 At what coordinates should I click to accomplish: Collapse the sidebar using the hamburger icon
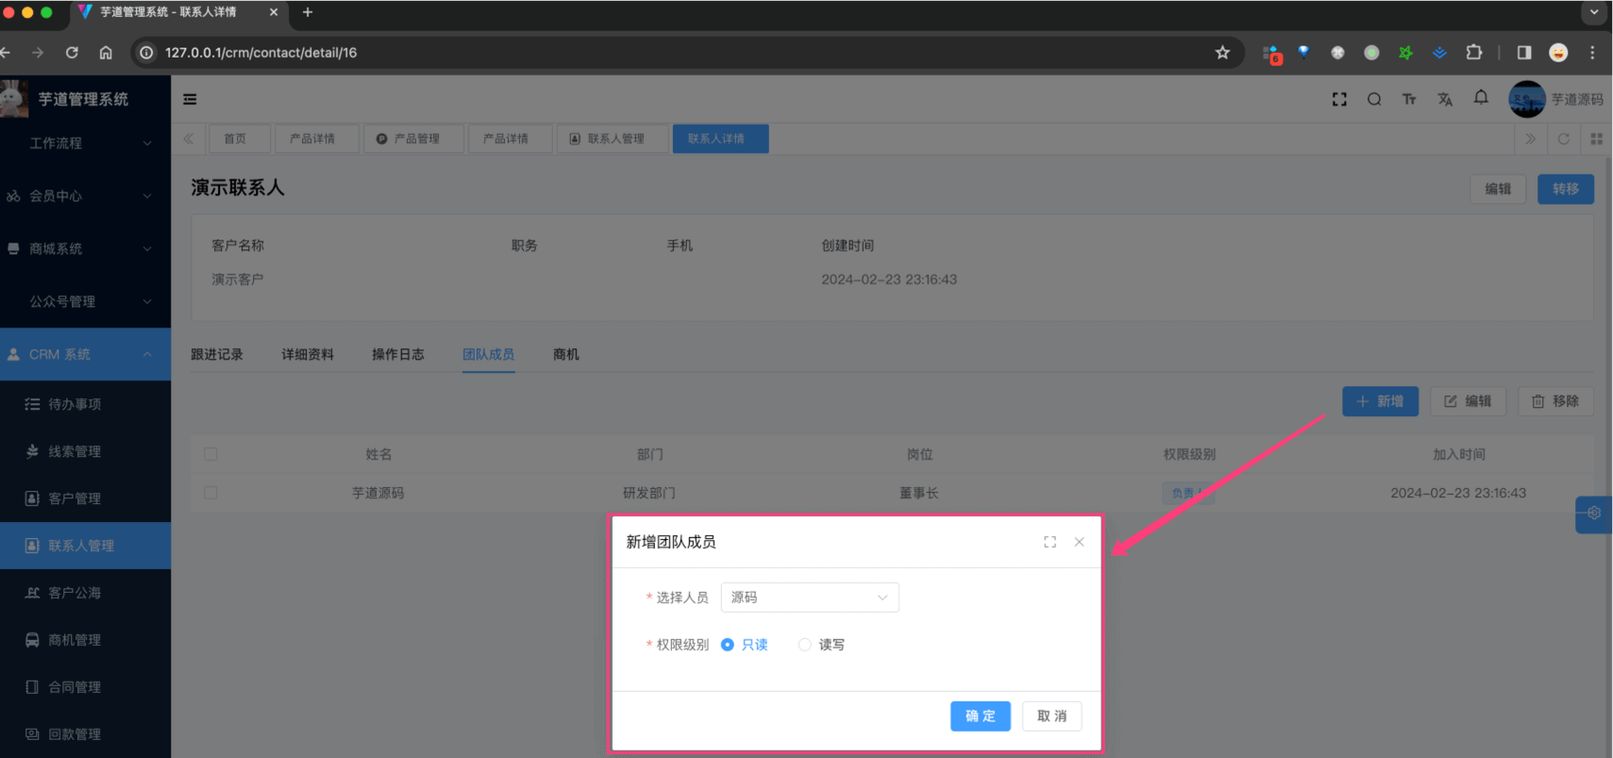190,99
